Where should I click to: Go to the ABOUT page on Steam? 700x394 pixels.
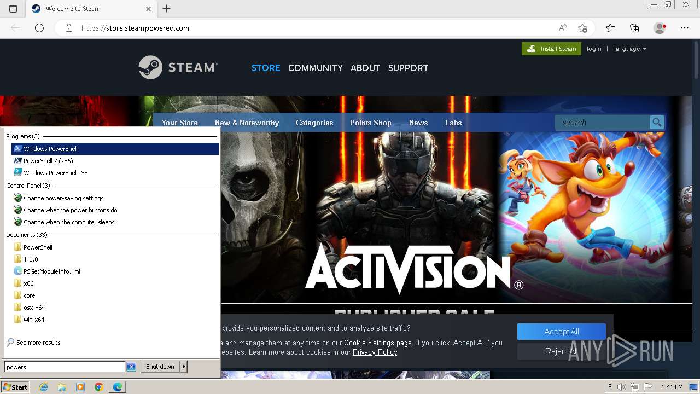pos(365,68)
